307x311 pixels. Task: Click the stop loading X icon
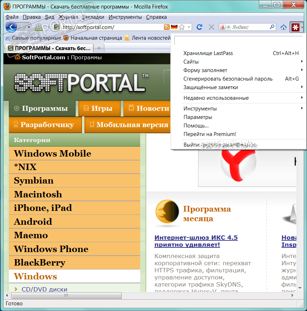click(212, 27)
